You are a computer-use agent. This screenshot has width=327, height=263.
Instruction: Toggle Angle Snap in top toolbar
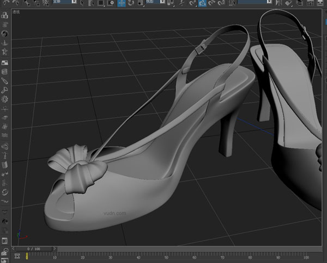point(212,3)
